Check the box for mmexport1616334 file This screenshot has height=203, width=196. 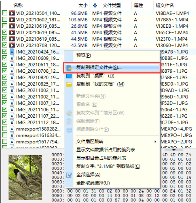(5, 135)
